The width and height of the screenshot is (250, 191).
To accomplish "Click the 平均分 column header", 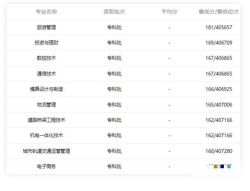I will pos(169,12).
